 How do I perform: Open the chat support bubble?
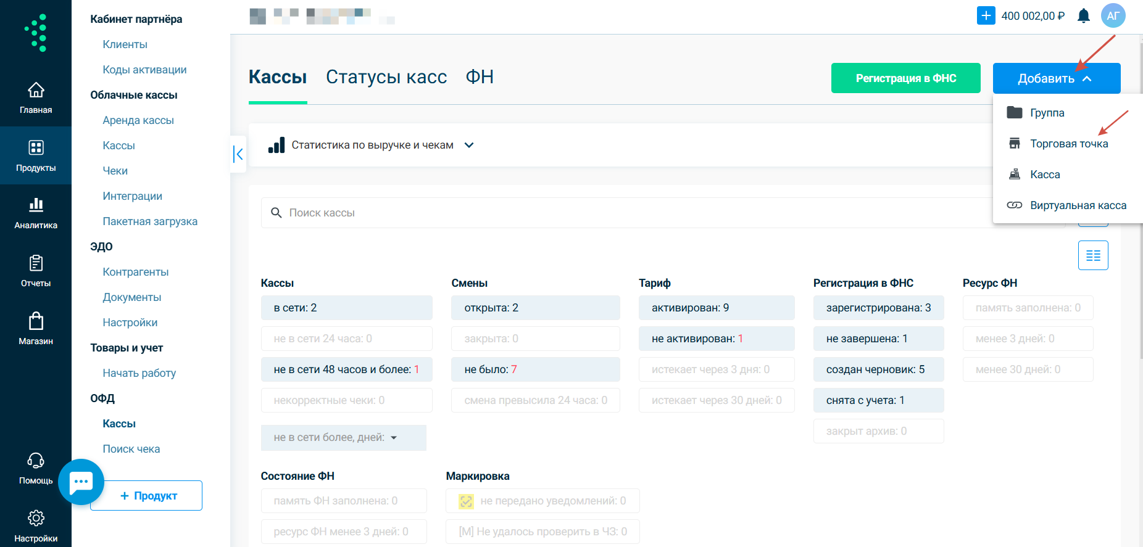(x=81, y=482)
